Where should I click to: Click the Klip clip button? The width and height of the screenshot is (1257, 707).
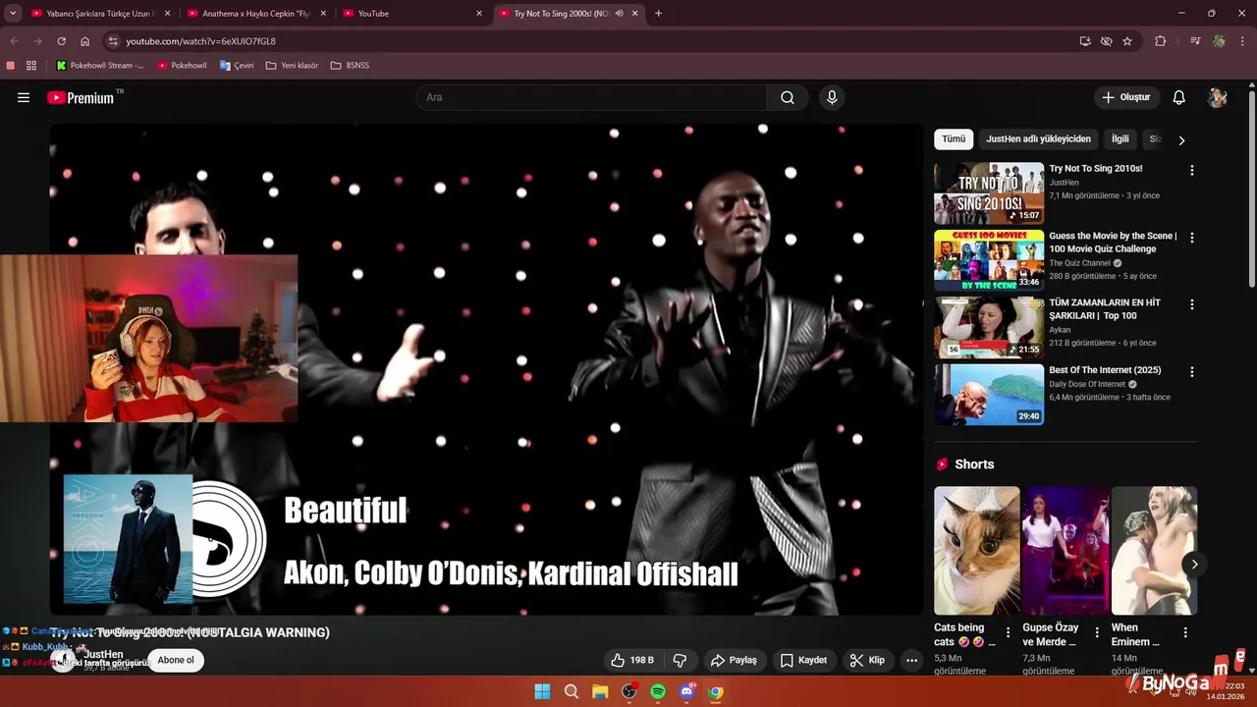[867, 660]
